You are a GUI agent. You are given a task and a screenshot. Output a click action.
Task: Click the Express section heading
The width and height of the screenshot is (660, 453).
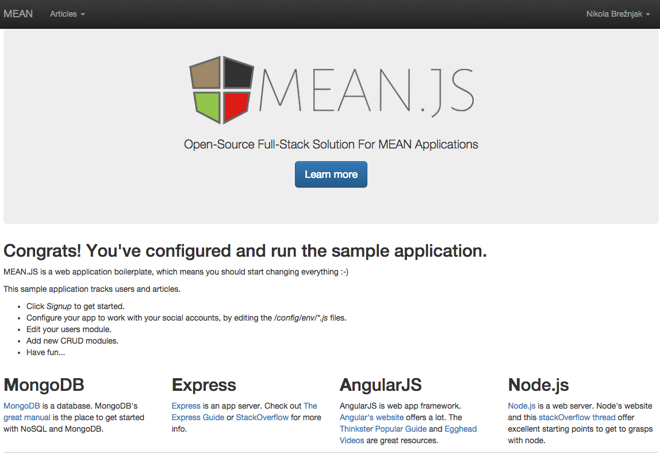(x=204, y=385)
